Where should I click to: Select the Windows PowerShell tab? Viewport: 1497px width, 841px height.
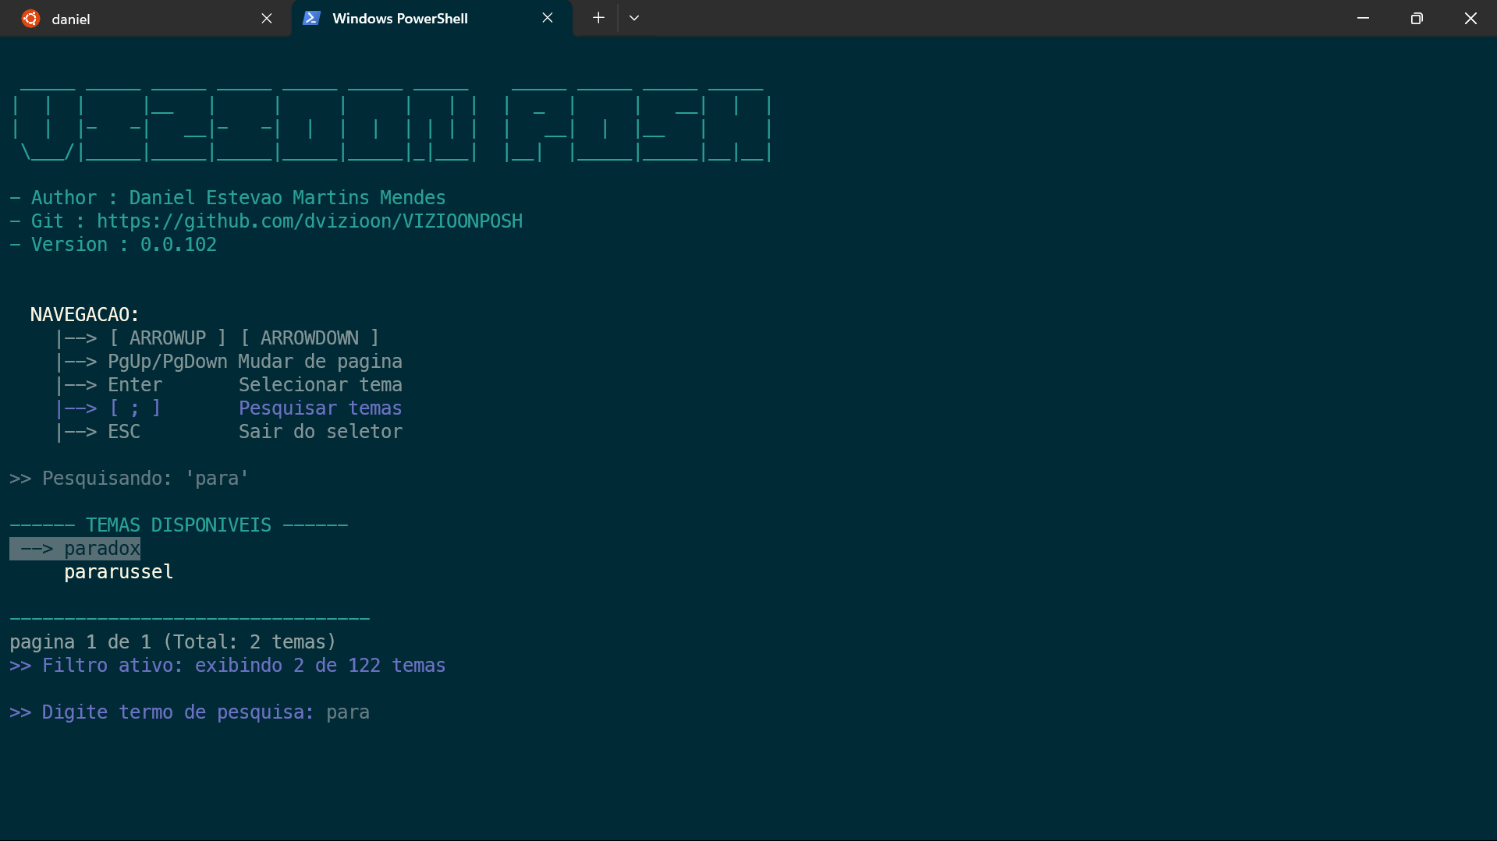pos(431,19)
